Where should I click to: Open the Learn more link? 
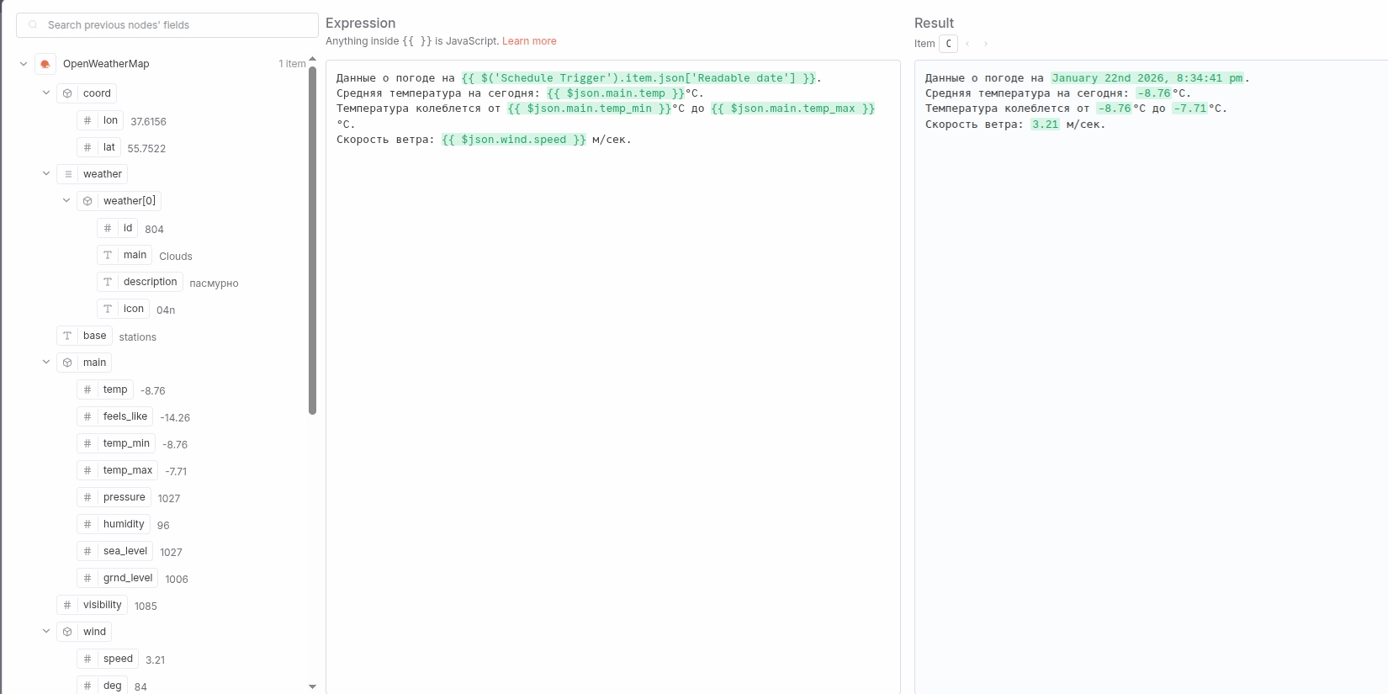click(x=529, y=41)
